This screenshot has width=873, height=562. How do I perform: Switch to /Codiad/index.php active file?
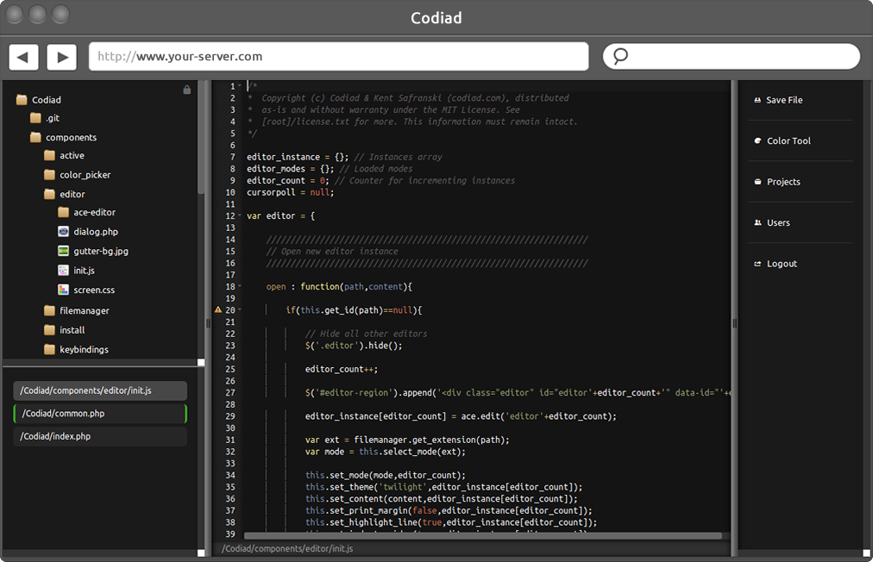(100, 436)
